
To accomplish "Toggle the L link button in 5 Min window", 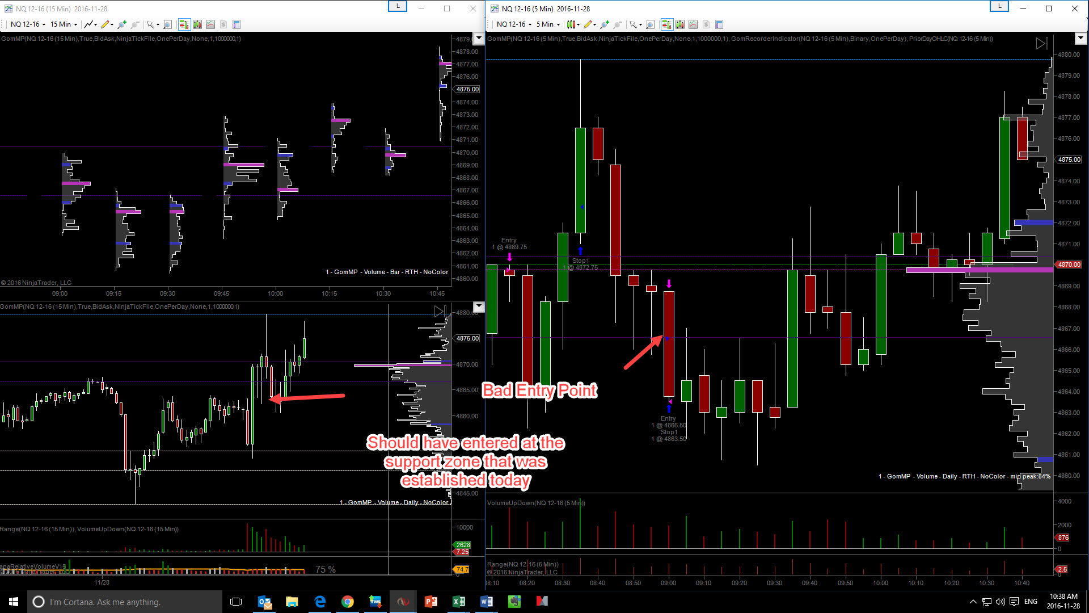I will click(x=999, y=6).
